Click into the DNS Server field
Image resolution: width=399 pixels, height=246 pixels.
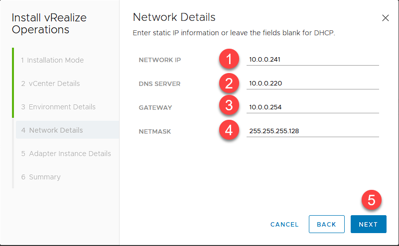(x=312, y=83)
